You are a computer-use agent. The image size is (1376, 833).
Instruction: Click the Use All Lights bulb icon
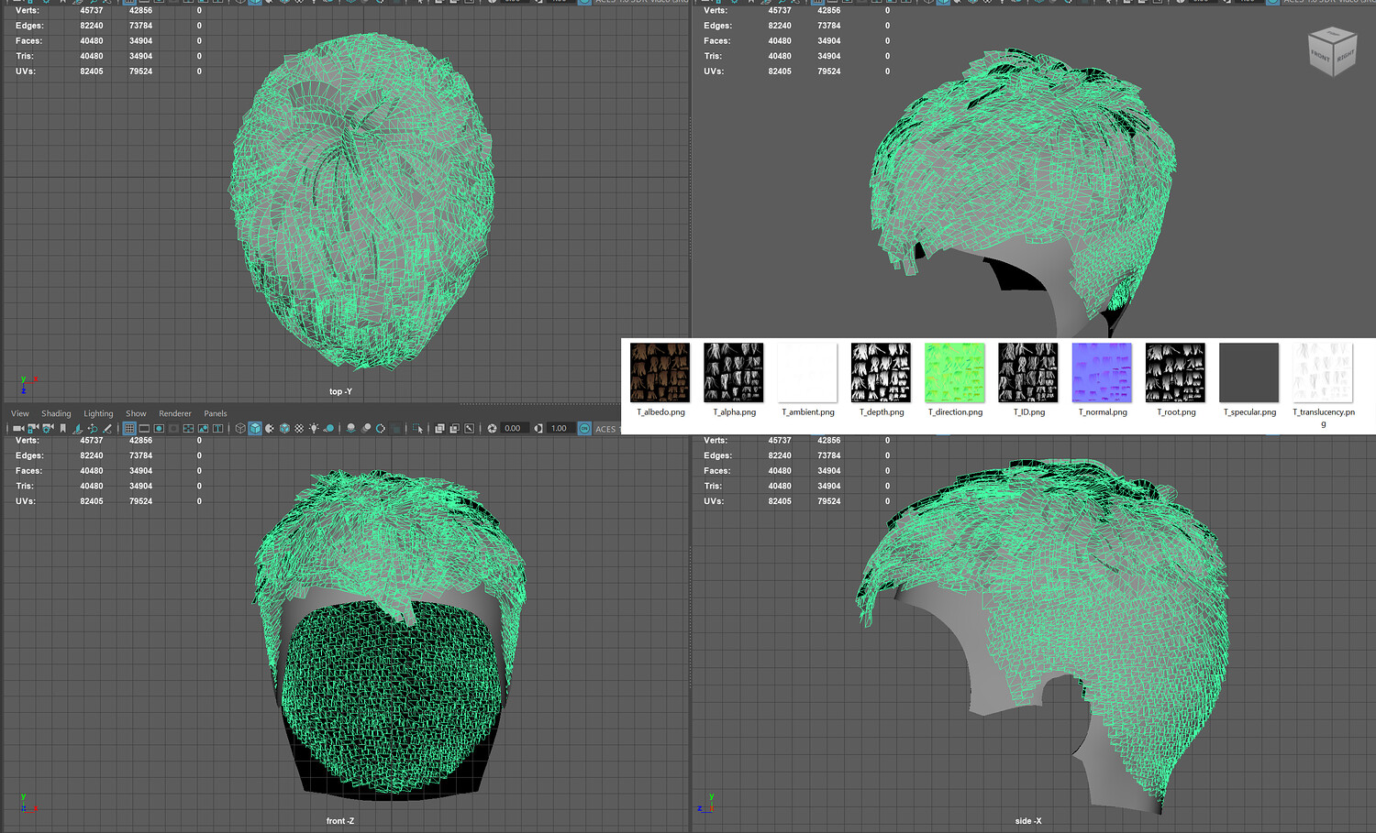pyautogui.click(x=314, y=428)
